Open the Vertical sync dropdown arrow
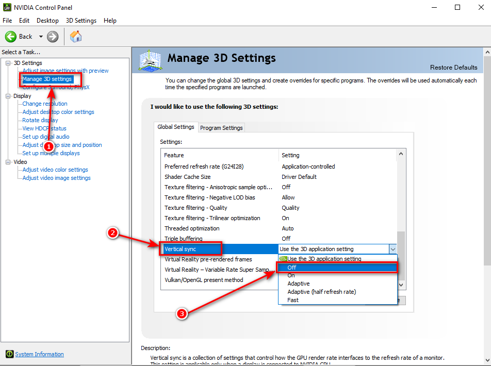Viewport: 491px width, 366px height. tap(392, 249)
